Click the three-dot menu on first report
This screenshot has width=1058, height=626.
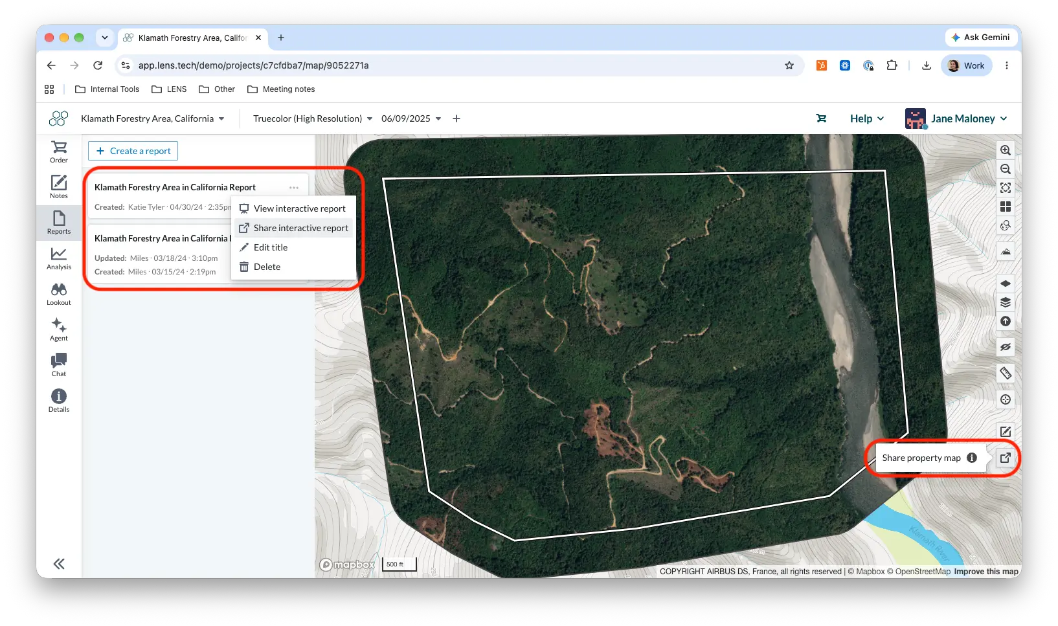point(294,188)
